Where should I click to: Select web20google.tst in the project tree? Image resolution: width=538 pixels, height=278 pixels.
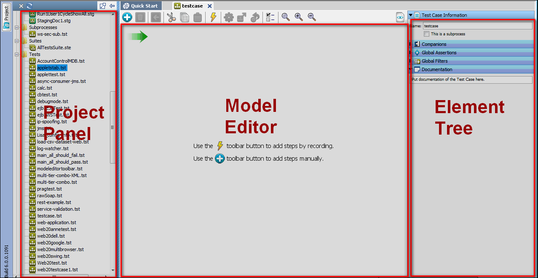click(54, 243)
